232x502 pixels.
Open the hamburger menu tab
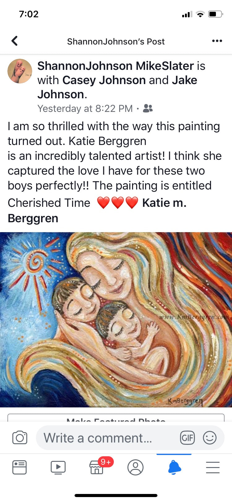click(213, 467)
